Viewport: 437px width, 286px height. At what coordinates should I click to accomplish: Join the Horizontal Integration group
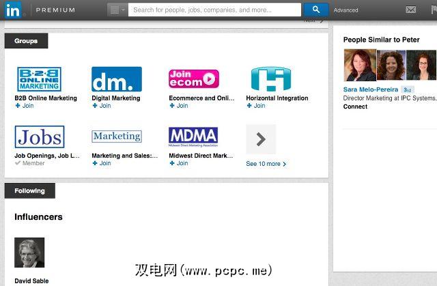point(256,106)
